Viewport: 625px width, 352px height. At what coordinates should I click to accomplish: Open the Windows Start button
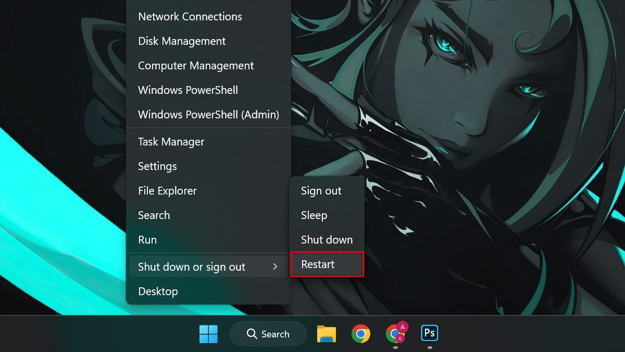[x=208, y=334]
